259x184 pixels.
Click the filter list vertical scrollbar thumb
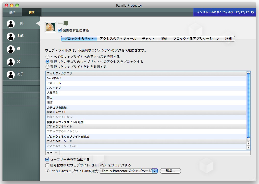pos(248,105)
